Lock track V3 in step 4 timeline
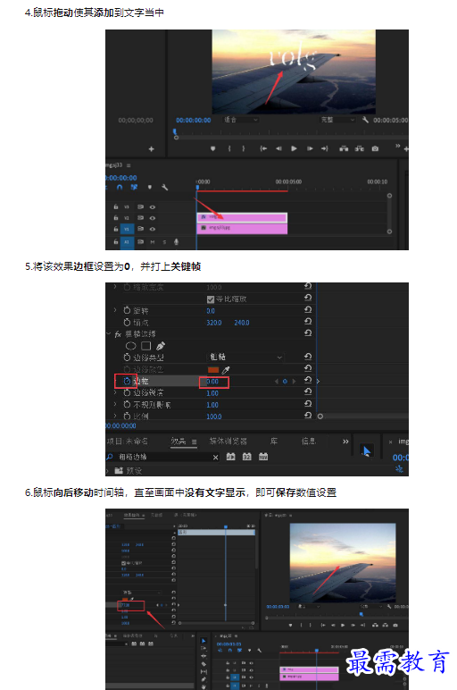This screenshot has height=690, width=457. 115,206
